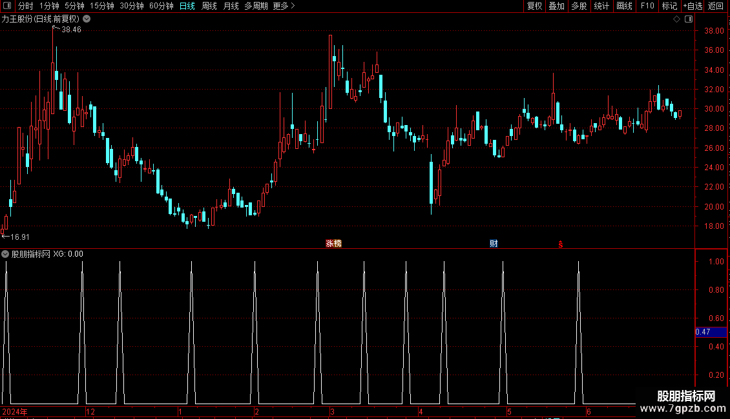This screenshot has width=730, height=419.
Task: Click the 返回 back button
Action: pyautogui.click(x=716, y=6)
